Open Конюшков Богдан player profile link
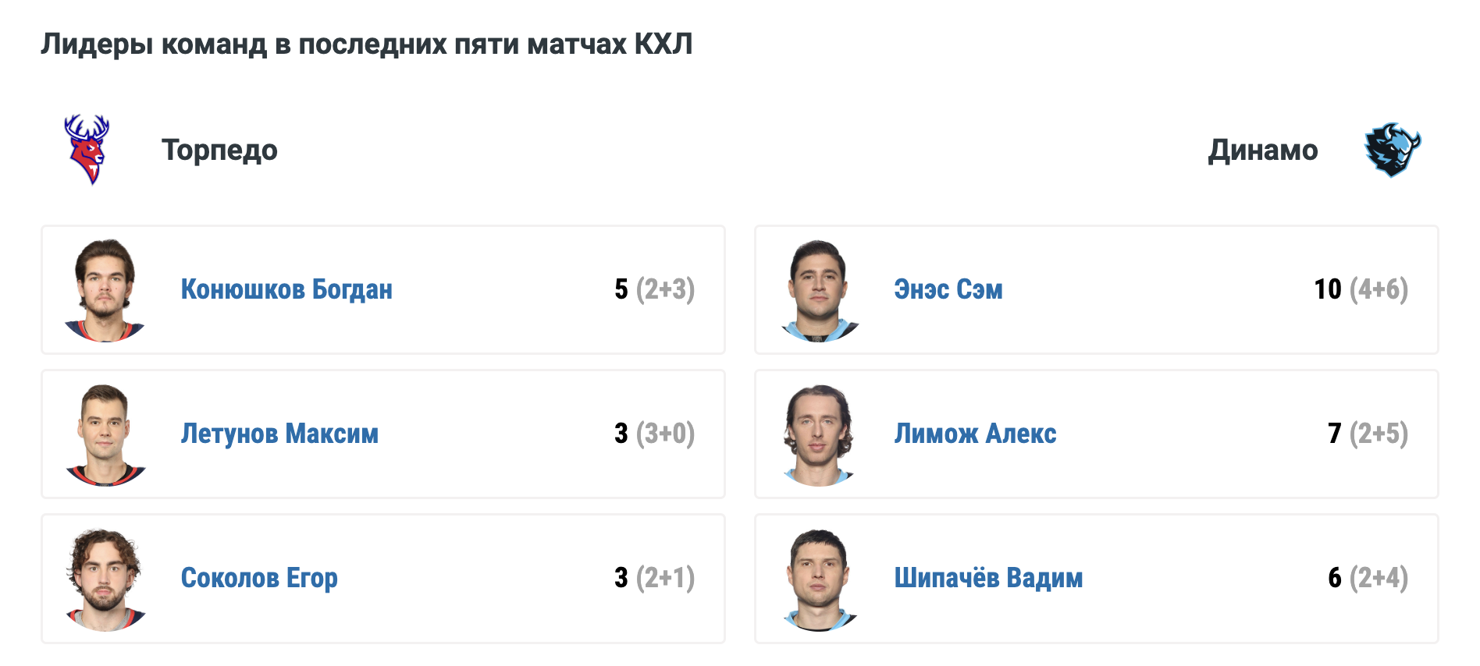This screenshot has height=666, width=1480. click(286, 289)
